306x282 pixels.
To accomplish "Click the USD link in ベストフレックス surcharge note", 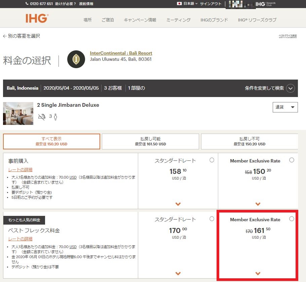I will click(x=73, y=247).
